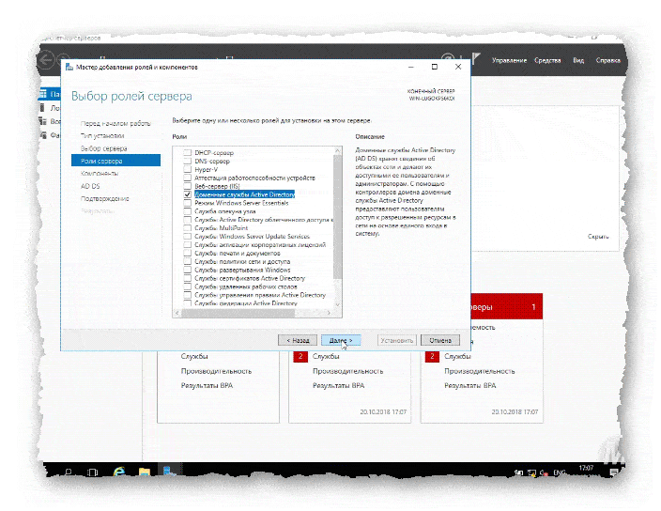Open File Explorer from the taskbar
The height and width of the screenshot is (511, 661).
coord(145,472)
